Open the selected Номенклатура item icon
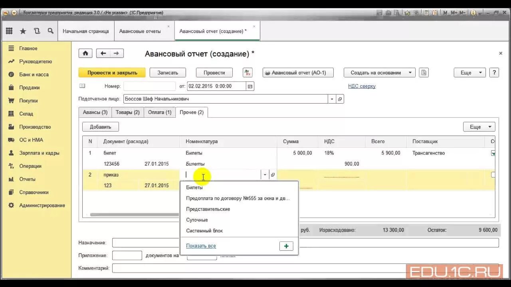The width and height of the screenshot is (511, 287). click(273, 175)
